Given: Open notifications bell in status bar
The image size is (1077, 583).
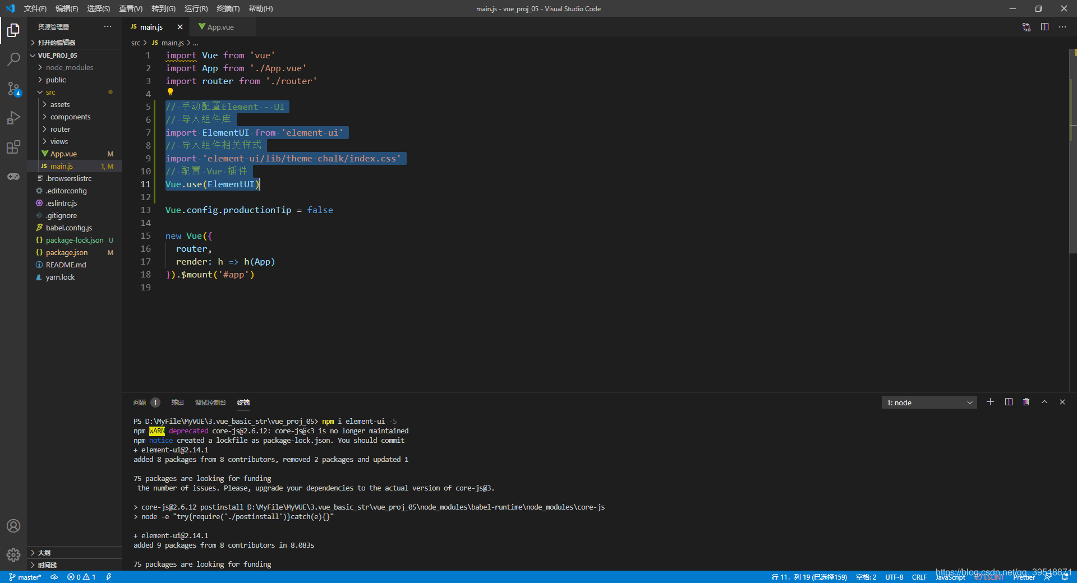Looking at the screenshot, I should click(x=1065, y=577).
